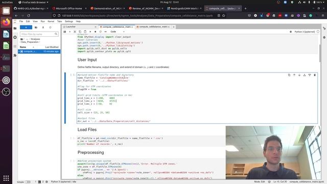
Task: Open the Edit menu
Action: 28,21
